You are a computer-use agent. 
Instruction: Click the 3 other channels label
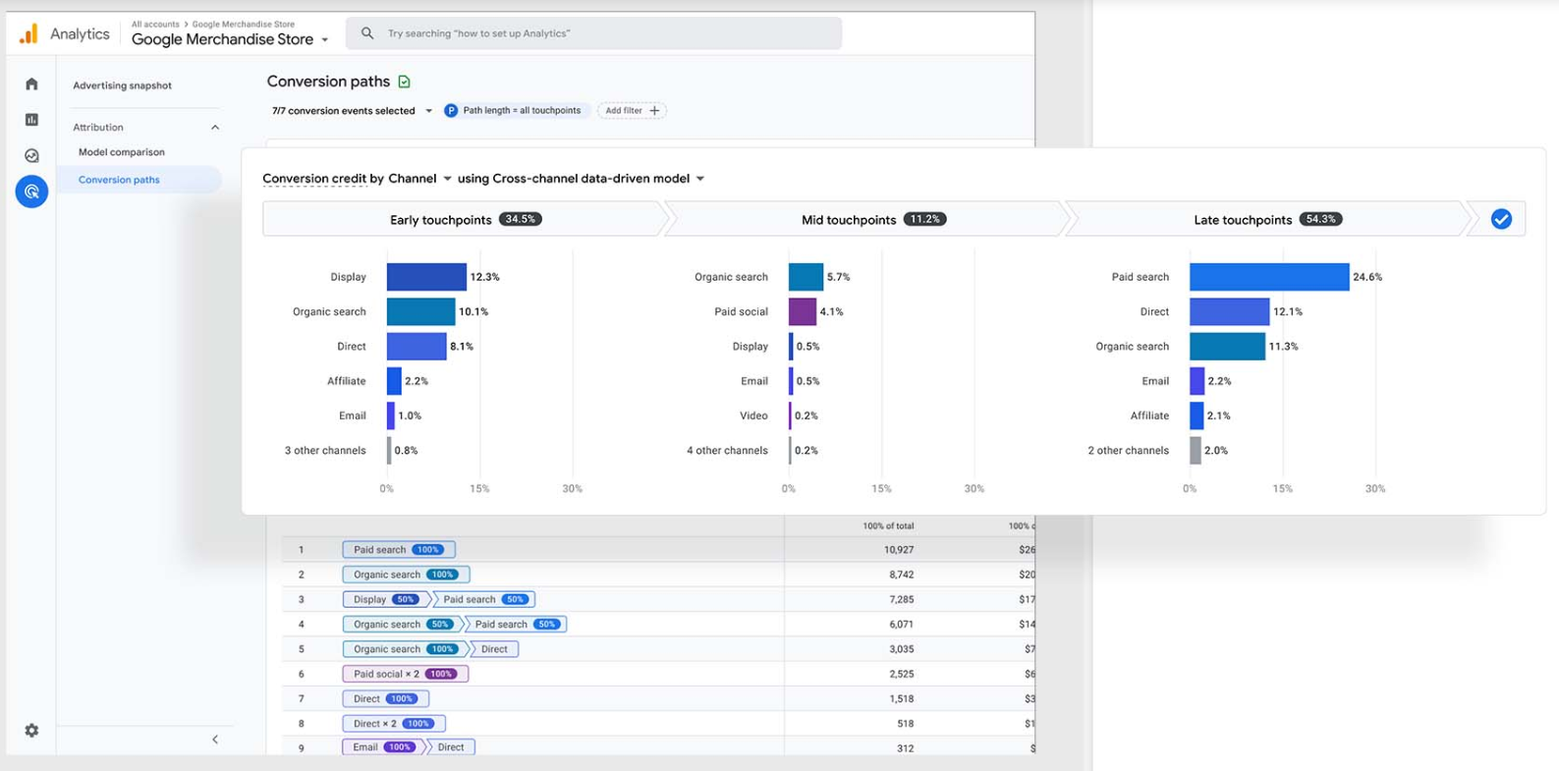[x=325, y=451]
